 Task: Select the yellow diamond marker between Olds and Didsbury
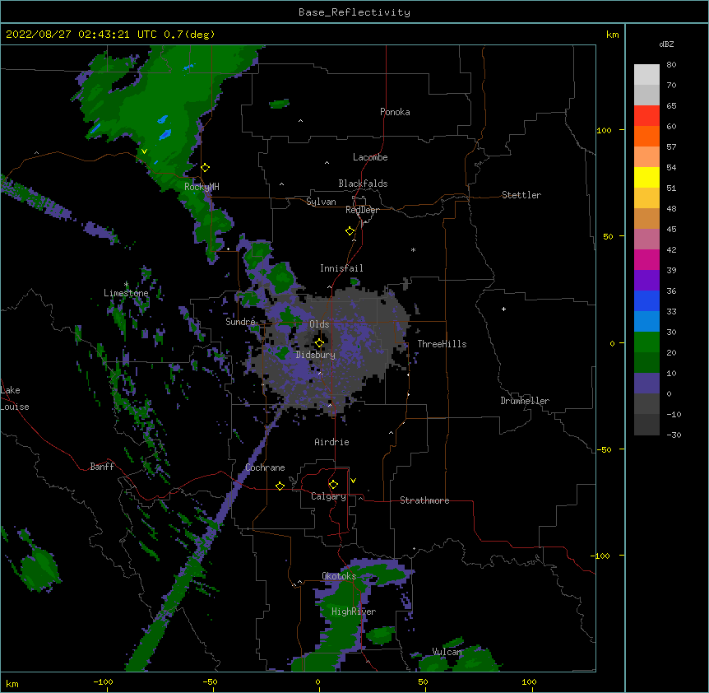tap(320, 343)
